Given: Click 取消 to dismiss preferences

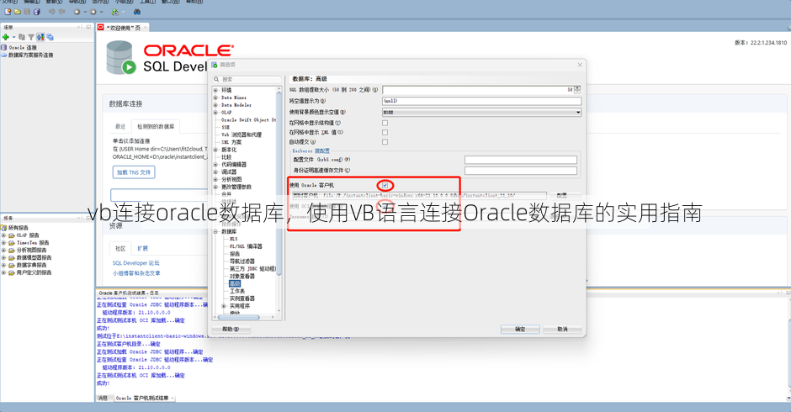Looking at the screenshot, I should pyautogui.click(x=562, y=329).
